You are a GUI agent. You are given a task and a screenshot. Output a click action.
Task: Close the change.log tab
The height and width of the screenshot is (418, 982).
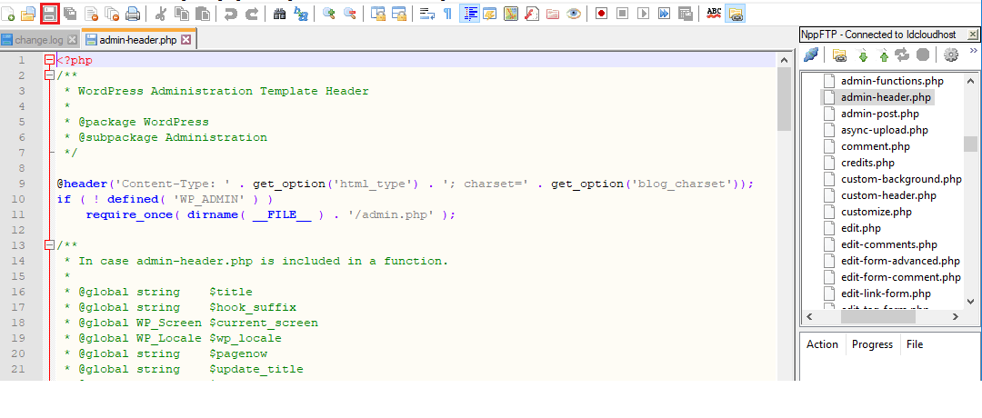point(72,40)
